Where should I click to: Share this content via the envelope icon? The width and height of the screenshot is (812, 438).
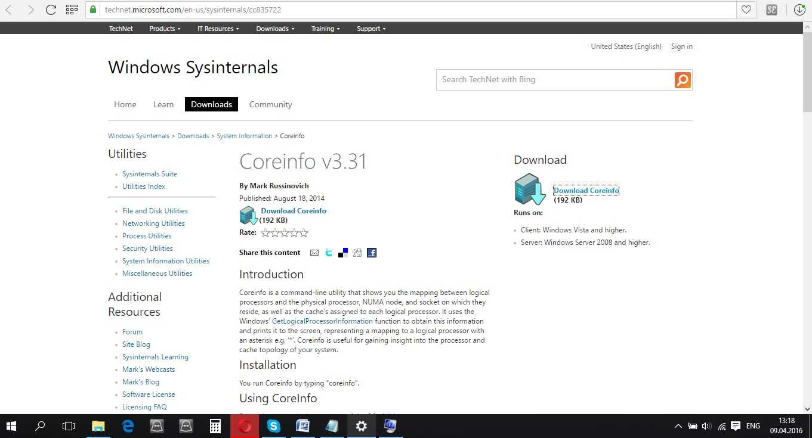click(x=314, y=253)
